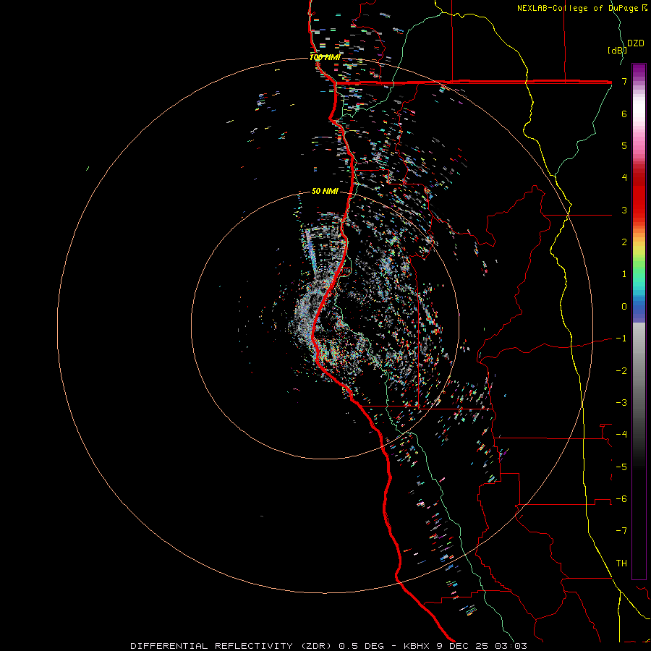Click the DZD product label

pos(636,43)
